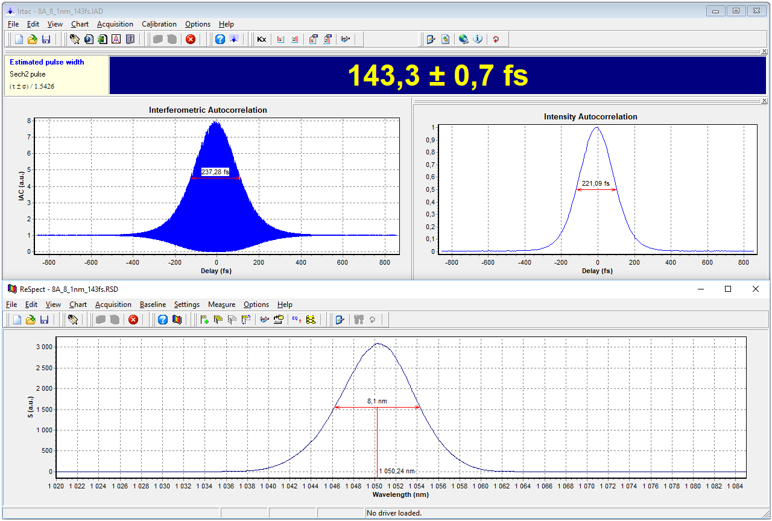Viewport: 772px width, 521px height.
Task: Open the Acquisition menu in Irtac
Action: pyautogui.click(x=115, y=24)
